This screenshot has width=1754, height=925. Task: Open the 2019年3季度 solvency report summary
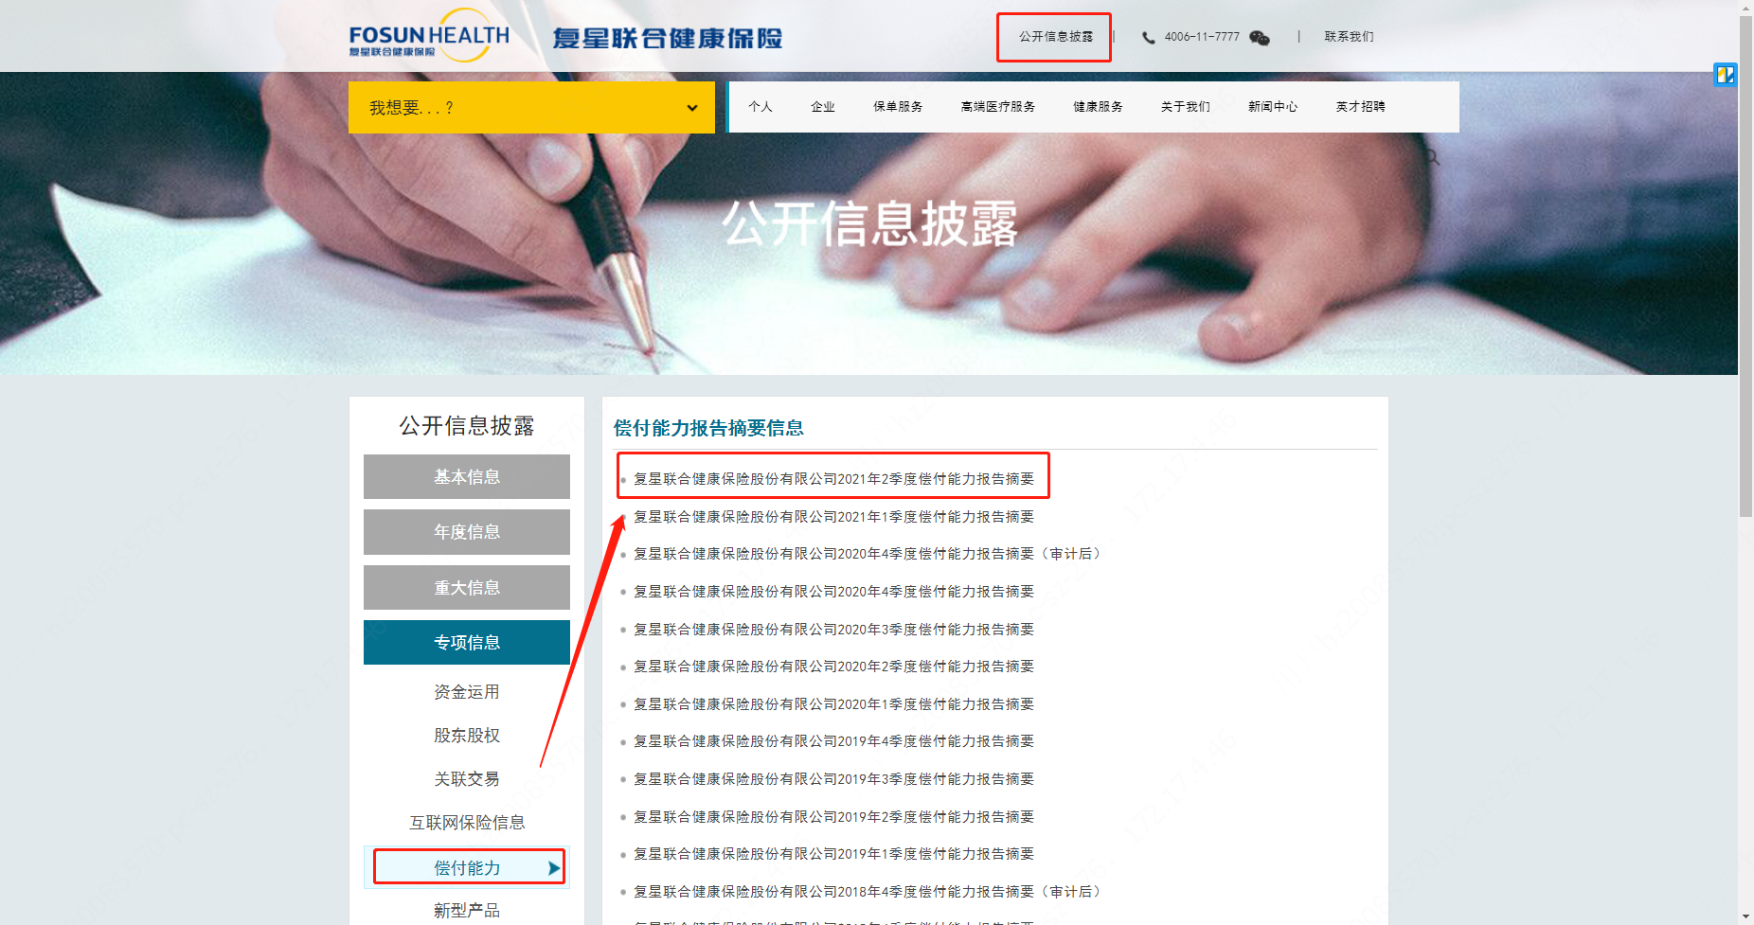point(833,779)
